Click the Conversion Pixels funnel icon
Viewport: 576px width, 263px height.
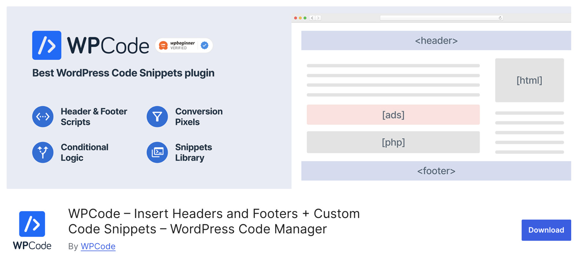tap(157, 117)
